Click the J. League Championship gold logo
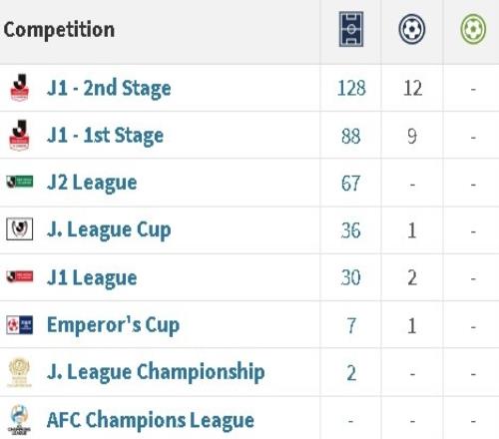 (x=19, y=372)
